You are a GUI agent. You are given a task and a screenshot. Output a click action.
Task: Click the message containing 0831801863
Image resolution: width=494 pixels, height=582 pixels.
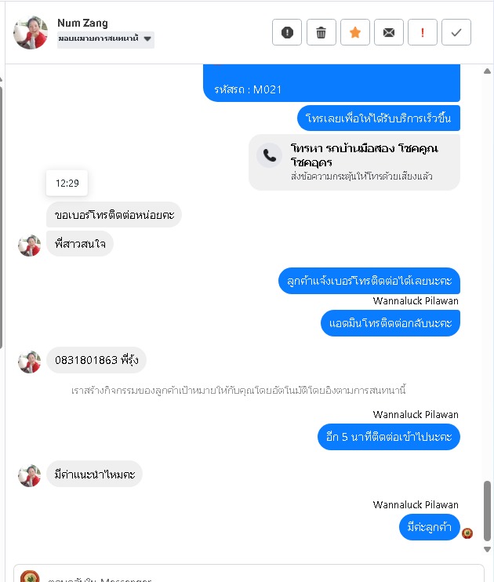click(96, 360)
